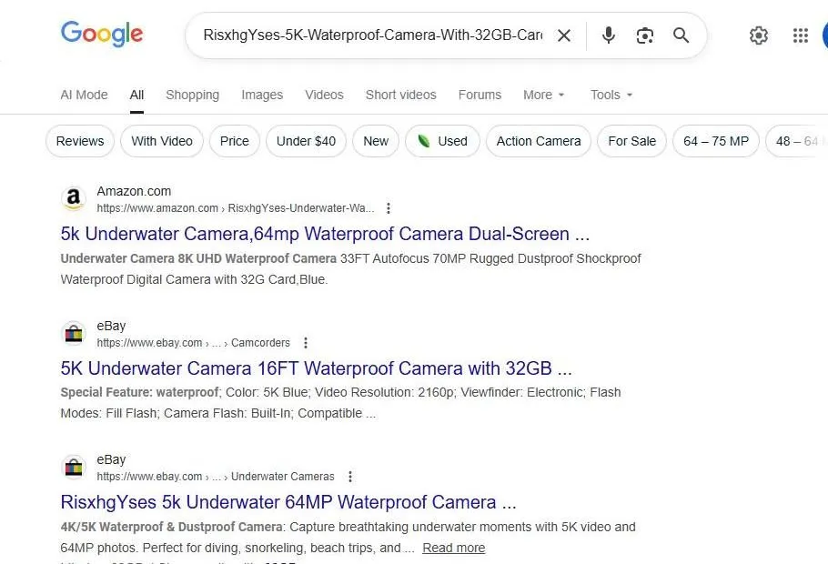
Task: Apply the New filter chip
Action: pos(376,141)
